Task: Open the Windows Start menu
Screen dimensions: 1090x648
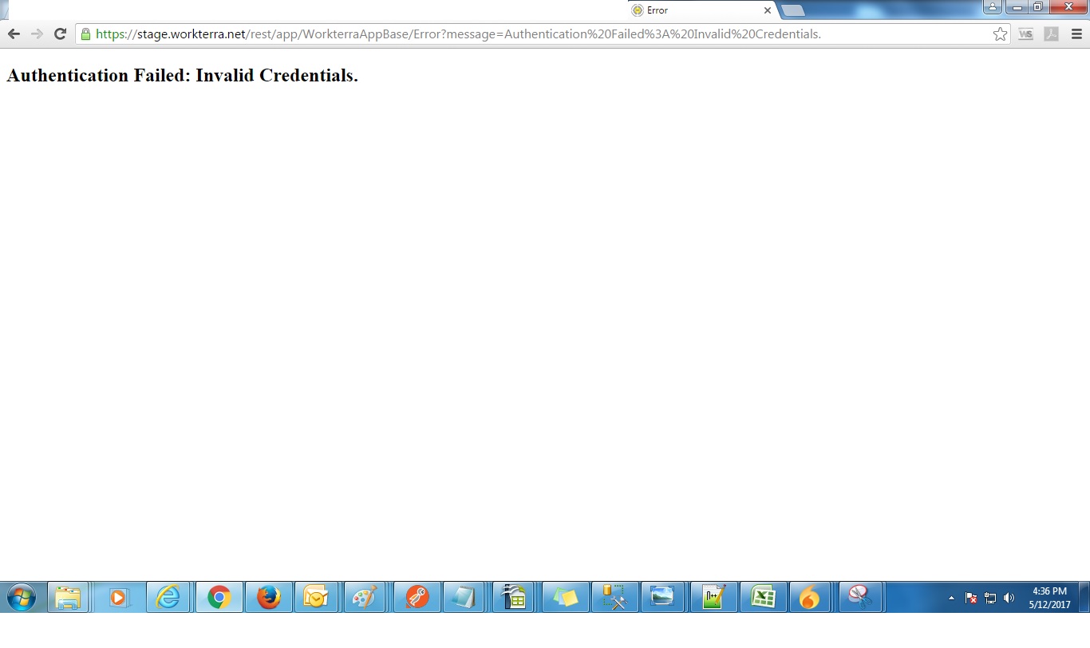Action: (x=21, y=597)
